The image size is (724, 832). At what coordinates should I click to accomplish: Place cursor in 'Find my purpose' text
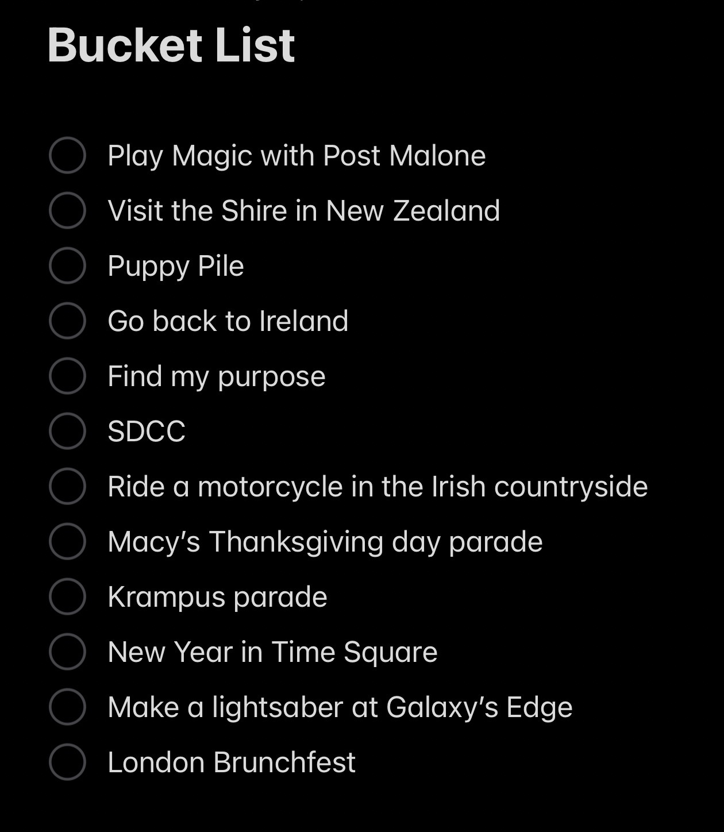(217, 376)
